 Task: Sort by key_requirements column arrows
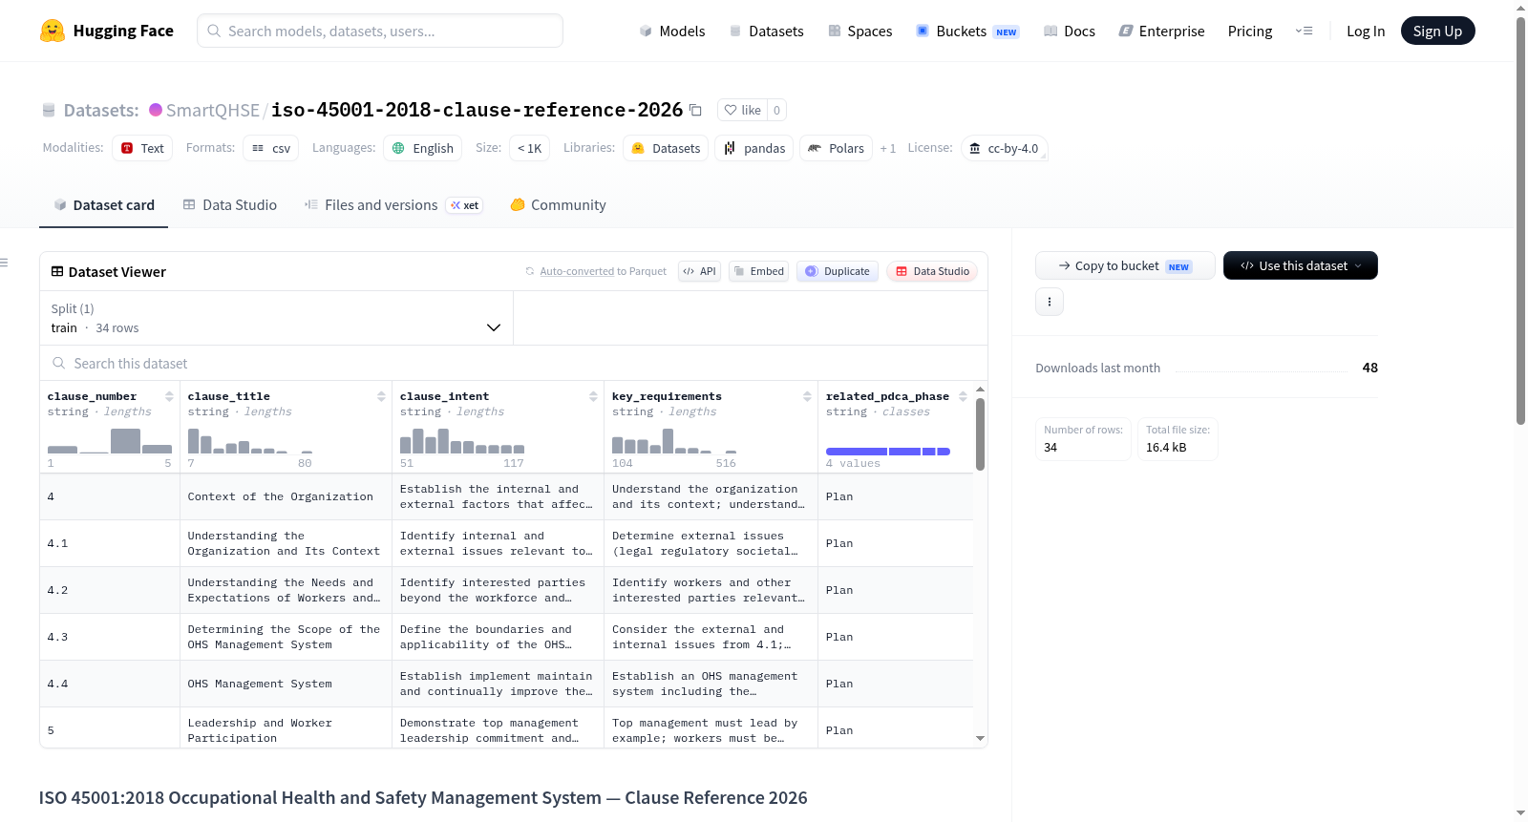[x=807, y=396]
